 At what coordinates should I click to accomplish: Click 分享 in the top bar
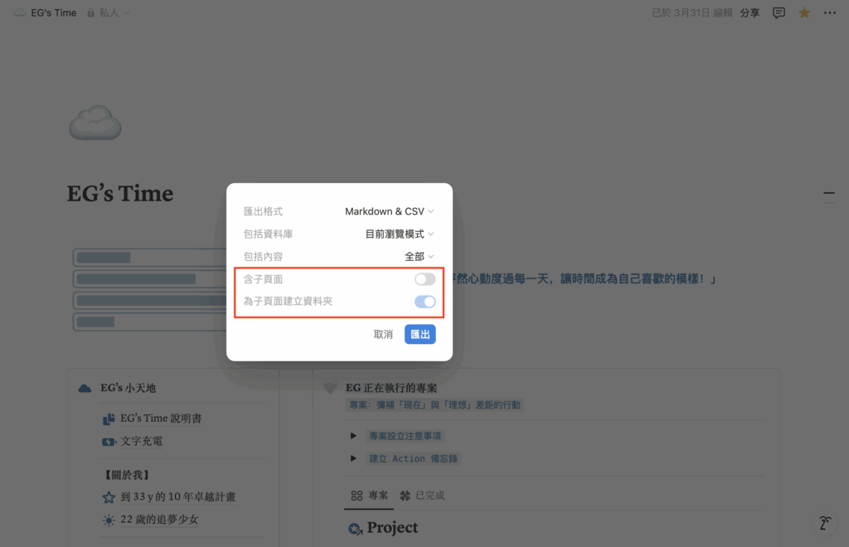pyautogui.click(x=750, y=13)
